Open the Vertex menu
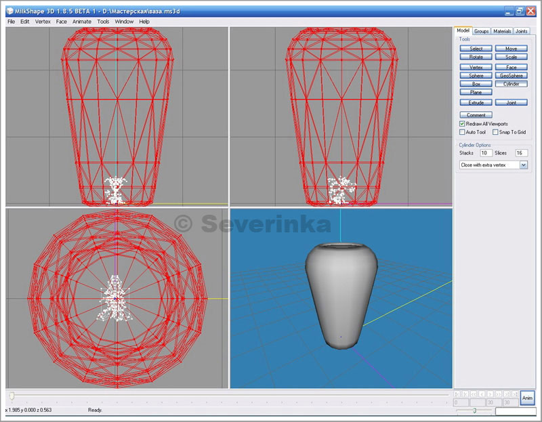This screenshot has width=542, height=422. [x=43, y=22]
